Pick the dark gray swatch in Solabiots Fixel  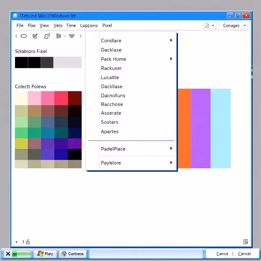pyautogui.click(x=47, y=62)
